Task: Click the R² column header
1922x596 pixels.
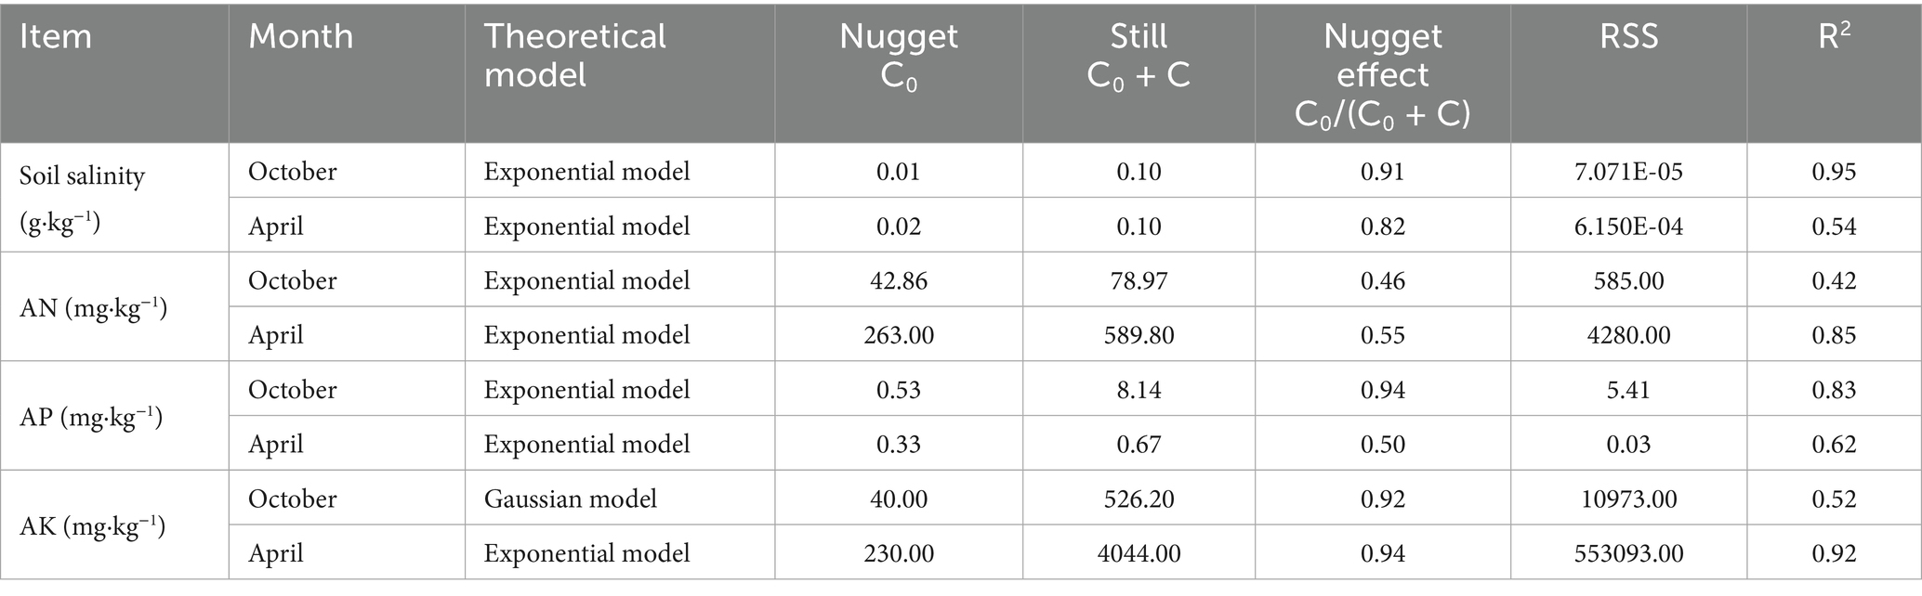Action: [x=1833, y=37]
